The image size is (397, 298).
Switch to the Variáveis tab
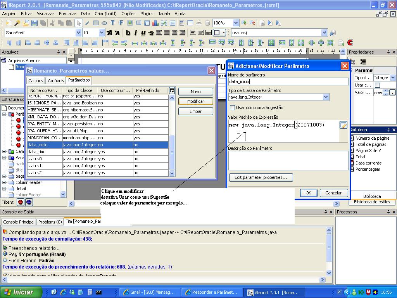tap(56, 81)
